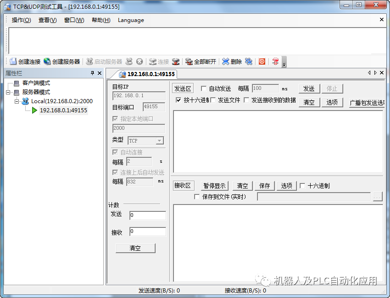
Task: Enable receive area 十六进制 checkbox
Action: point(302,186)
